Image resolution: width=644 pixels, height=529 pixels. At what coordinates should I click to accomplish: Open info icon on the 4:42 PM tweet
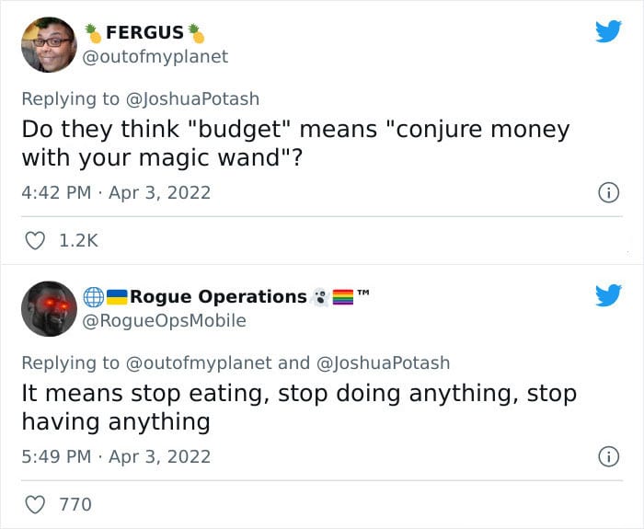pyautogui.click(x=608, y=192)
